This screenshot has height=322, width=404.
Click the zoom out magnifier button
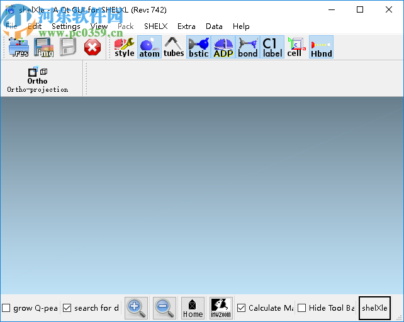[164, 308]
